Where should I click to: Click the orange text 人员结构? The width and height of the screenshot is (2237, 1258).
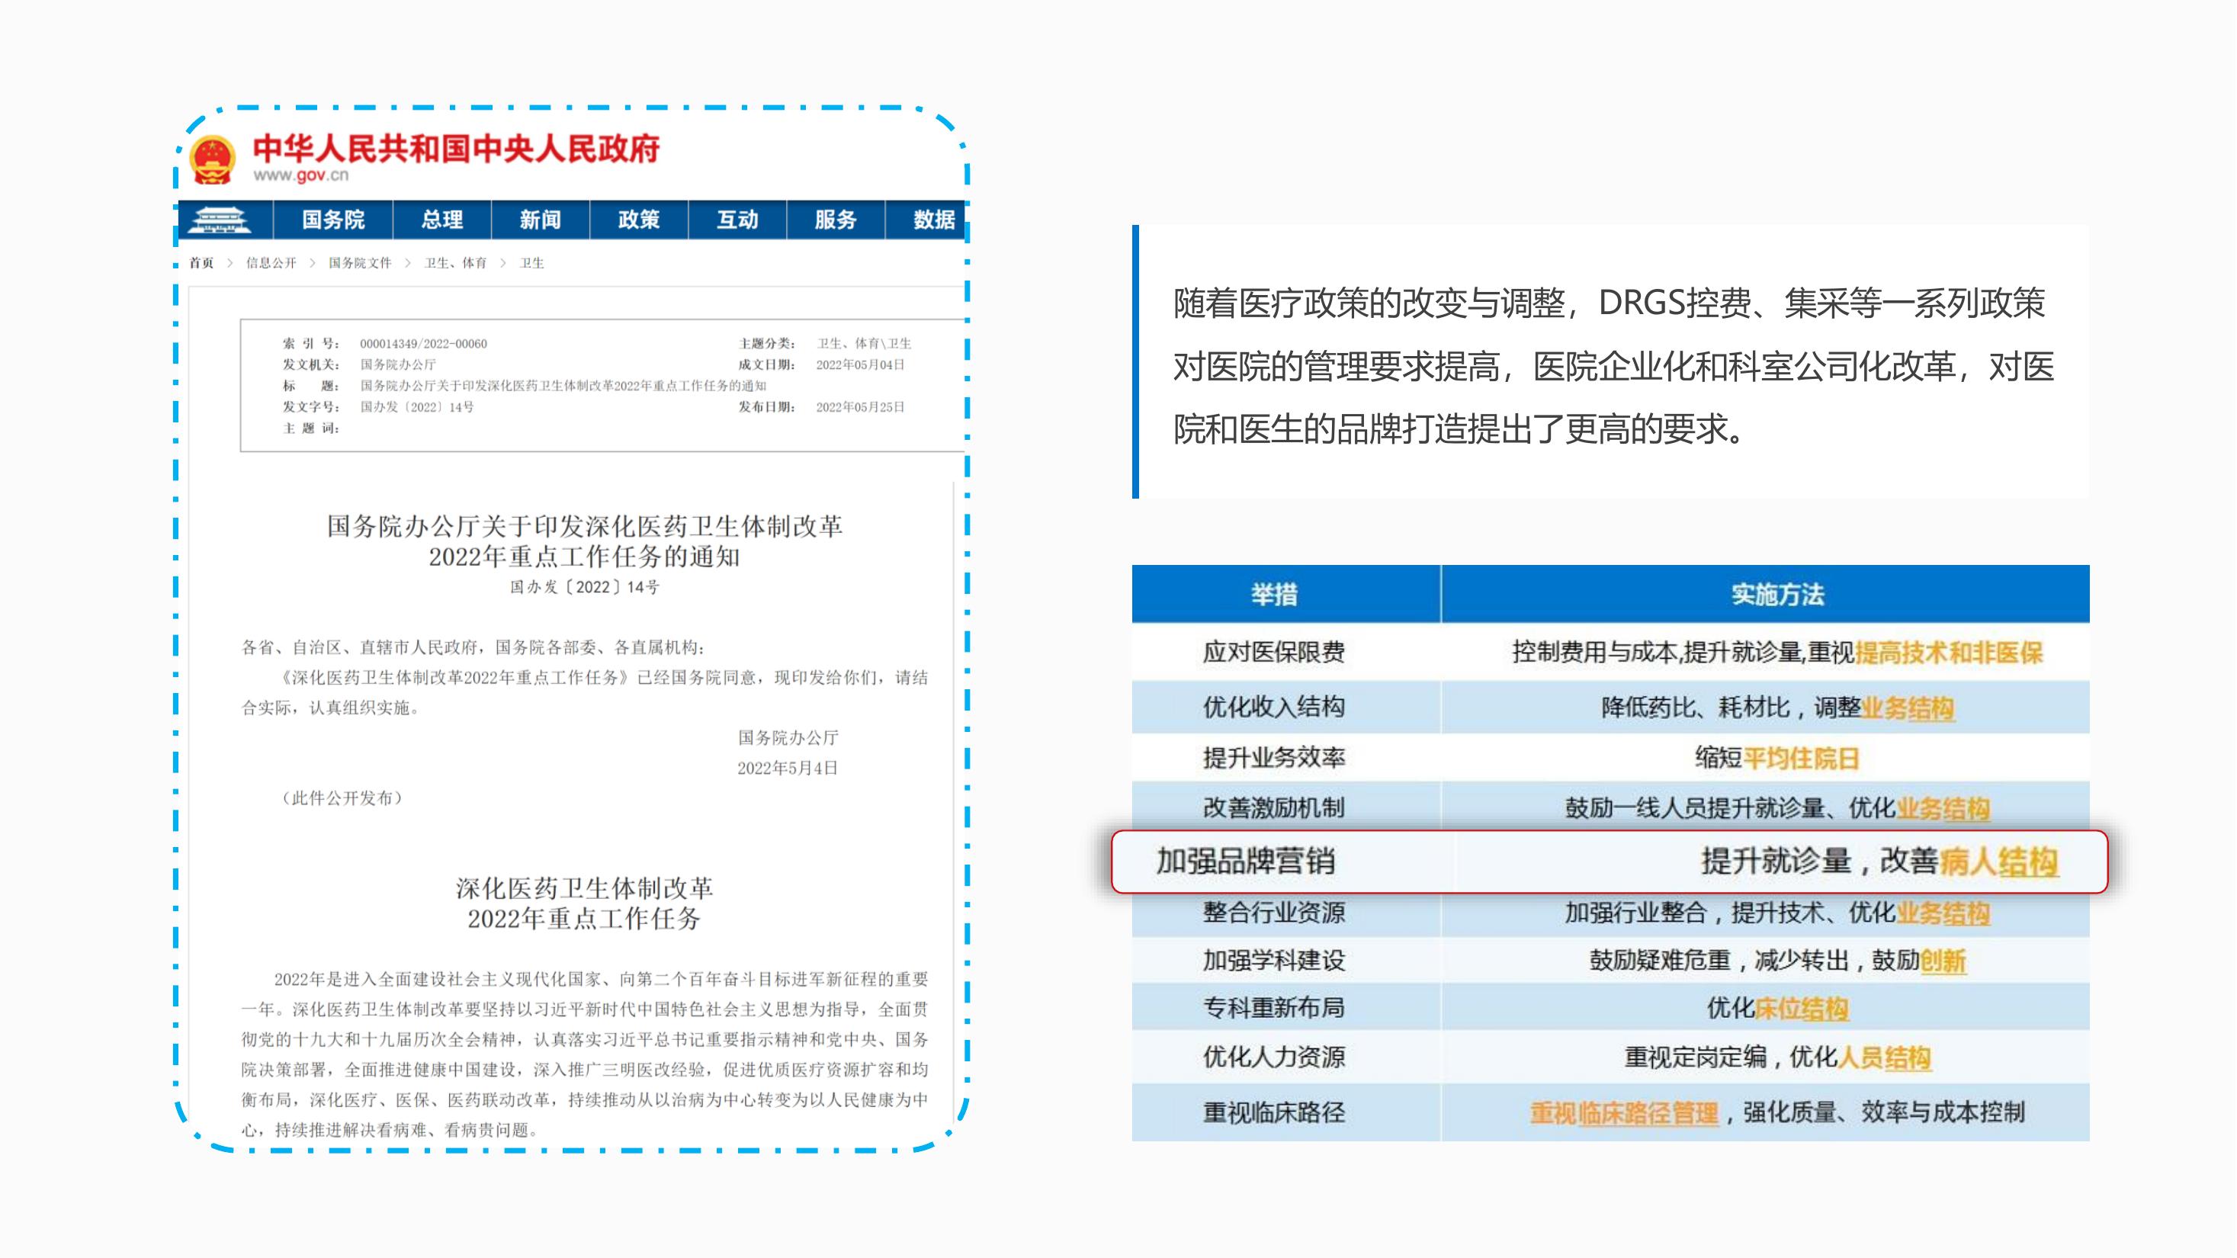click(1885, 1058)
